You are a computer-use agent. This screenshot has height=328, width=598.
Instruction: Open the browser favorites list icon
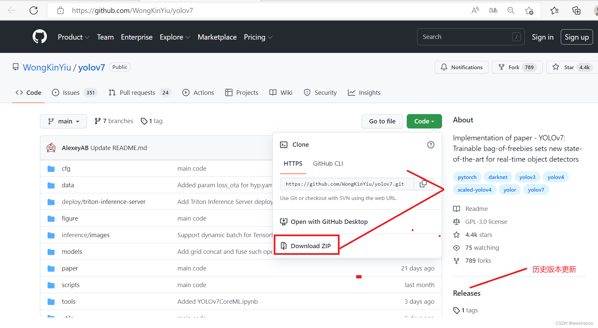[554, 11]
